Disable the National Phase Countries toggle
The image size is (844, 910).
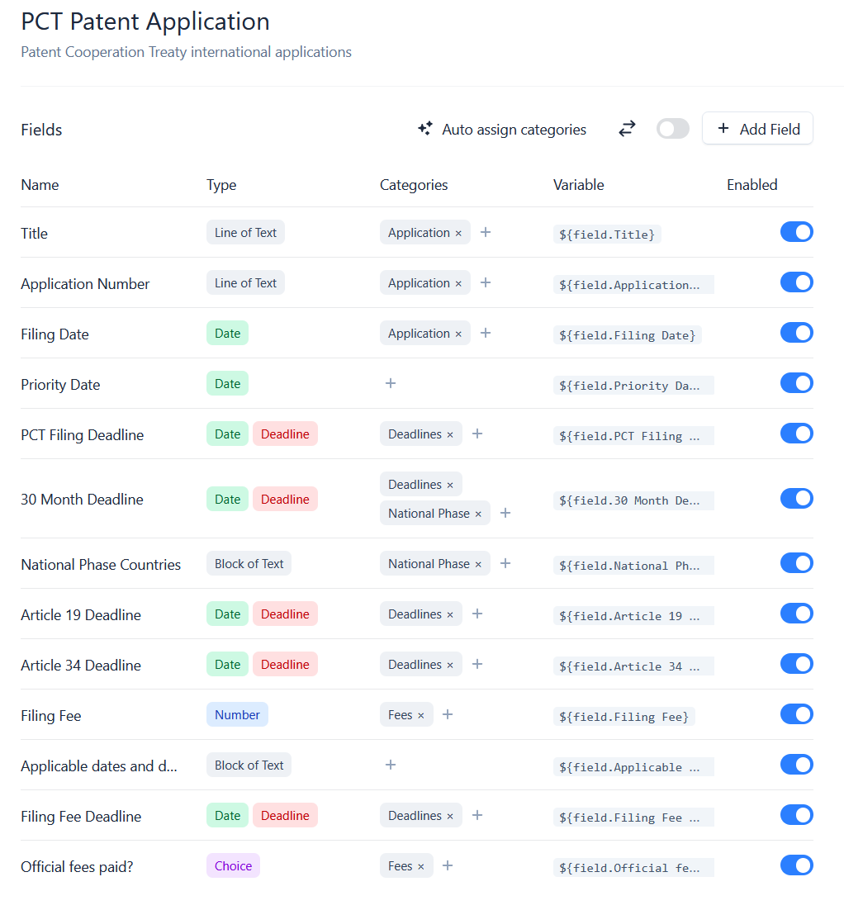coord(796,563)
